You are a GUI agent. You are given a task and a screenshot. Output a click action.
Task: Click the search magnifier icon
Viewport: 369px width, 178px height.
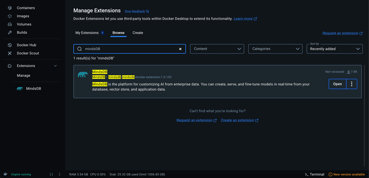(x=79, y=49)
